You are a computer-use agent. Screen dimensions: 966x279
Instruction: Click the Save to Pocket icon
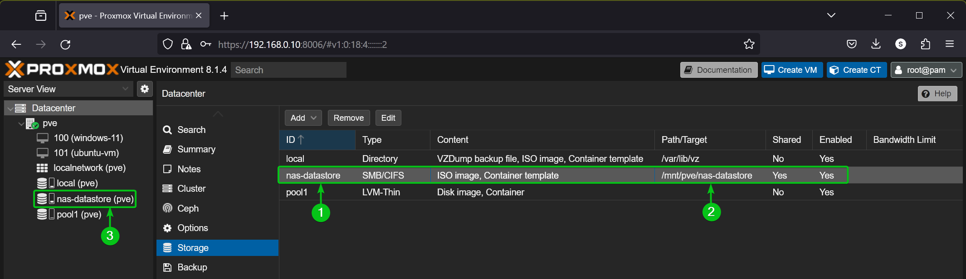[x=852, y=44]
